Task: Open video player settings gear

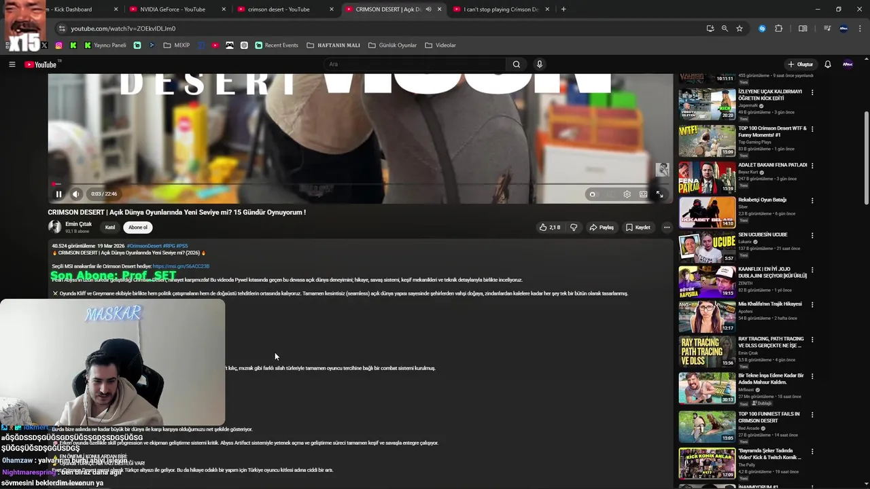Action: point(627,194)
